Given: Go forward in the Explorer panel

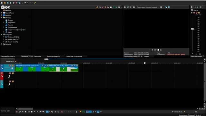Looking at the screenshot, I should (x=6, y=7).
